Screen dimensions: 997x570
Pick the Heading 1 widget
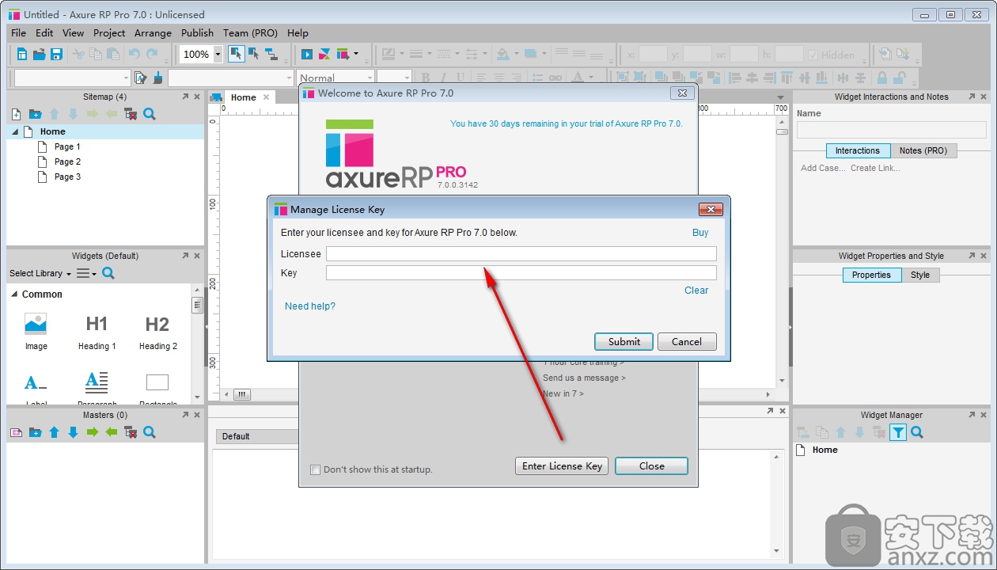coord(97,332)
